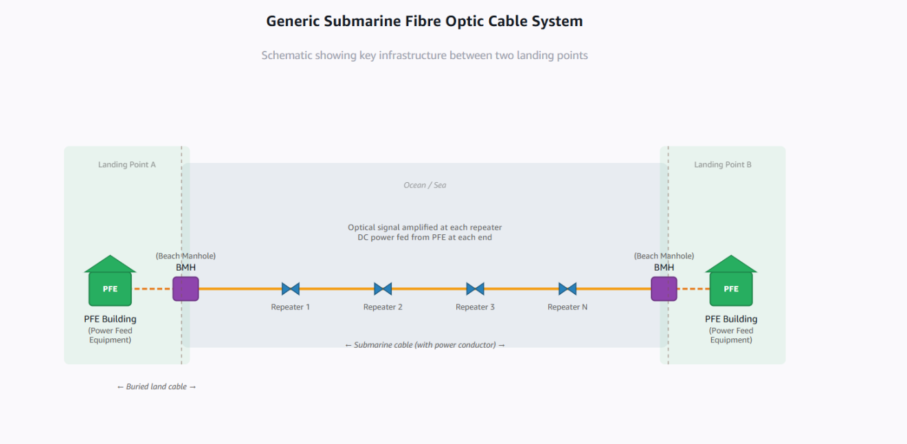Select the purple BMH box at Landing Point A
Viewport: 907px width, 444px height.
coord(186,289)
